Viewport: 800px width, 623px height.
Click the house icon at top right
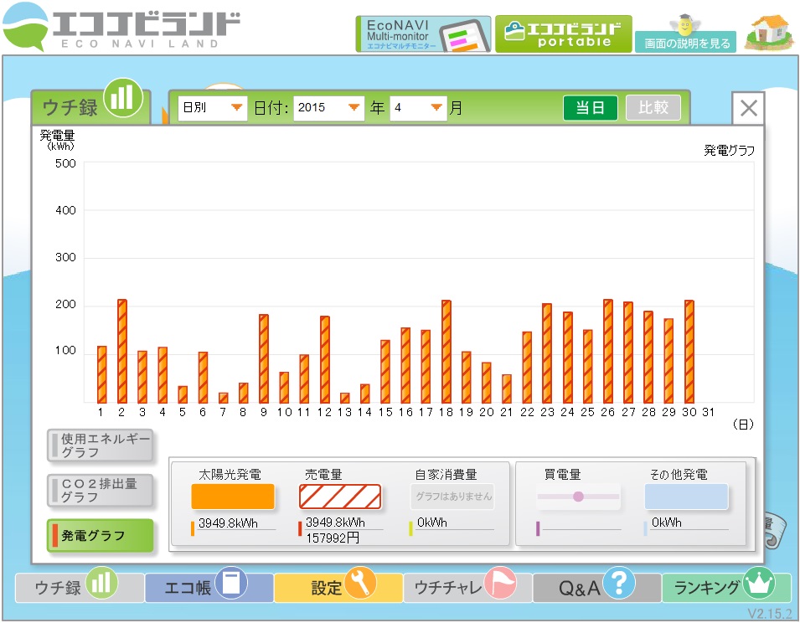pos(769,32)
